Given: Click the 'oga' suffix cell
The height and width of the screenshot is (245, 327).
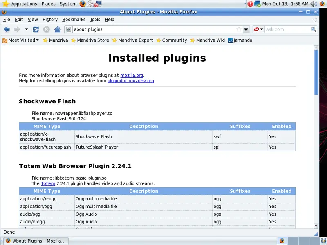Looking at the screenshot, I should click(240, 214).
